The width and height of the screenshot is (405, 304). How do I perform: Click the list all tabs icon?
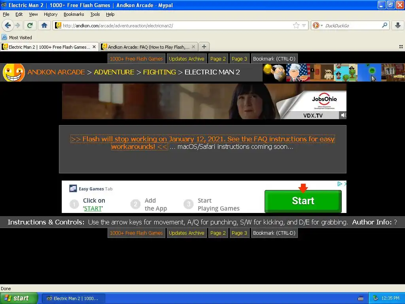tap(401, 47)
